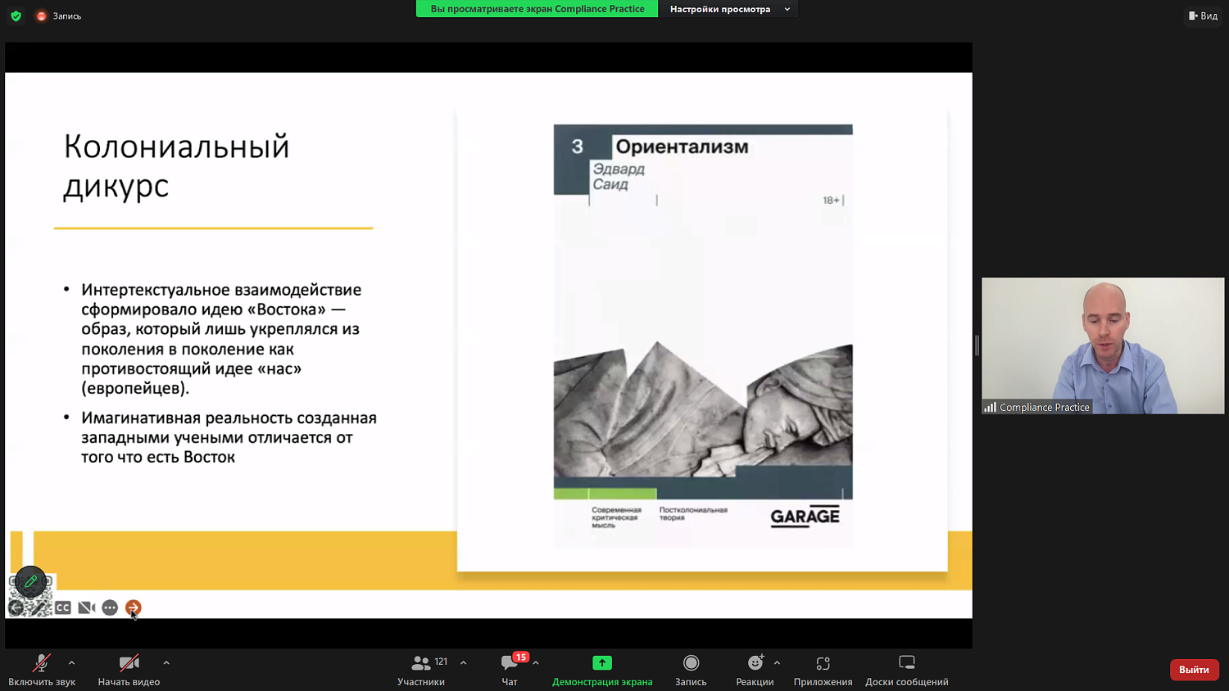This screenshot has height=691, width=1229.
Task: Toggle the slide camera-off icon
Action: point(87,607)
